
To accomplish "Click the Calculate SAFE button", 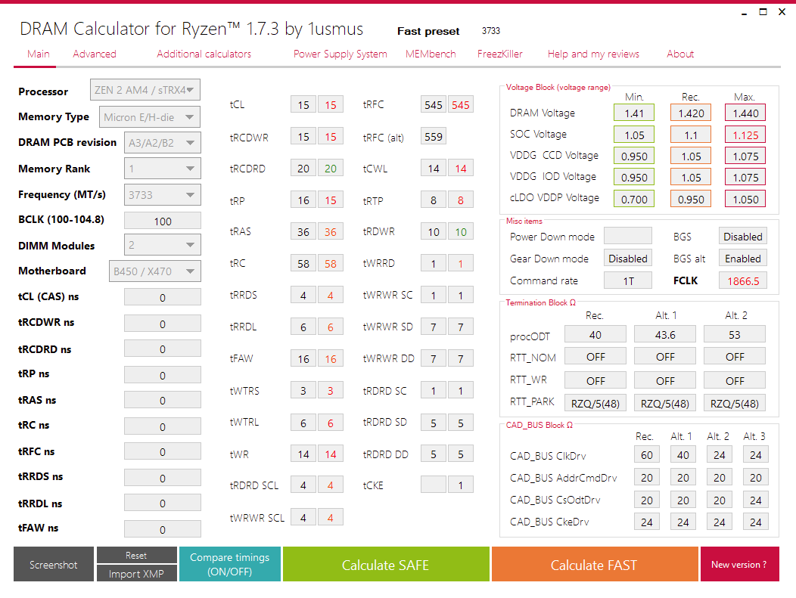I will [x=386, y=564].
